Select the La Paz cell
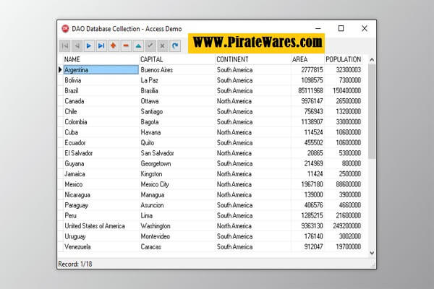Viewport: 434px width, 289px height. (177, 80)
